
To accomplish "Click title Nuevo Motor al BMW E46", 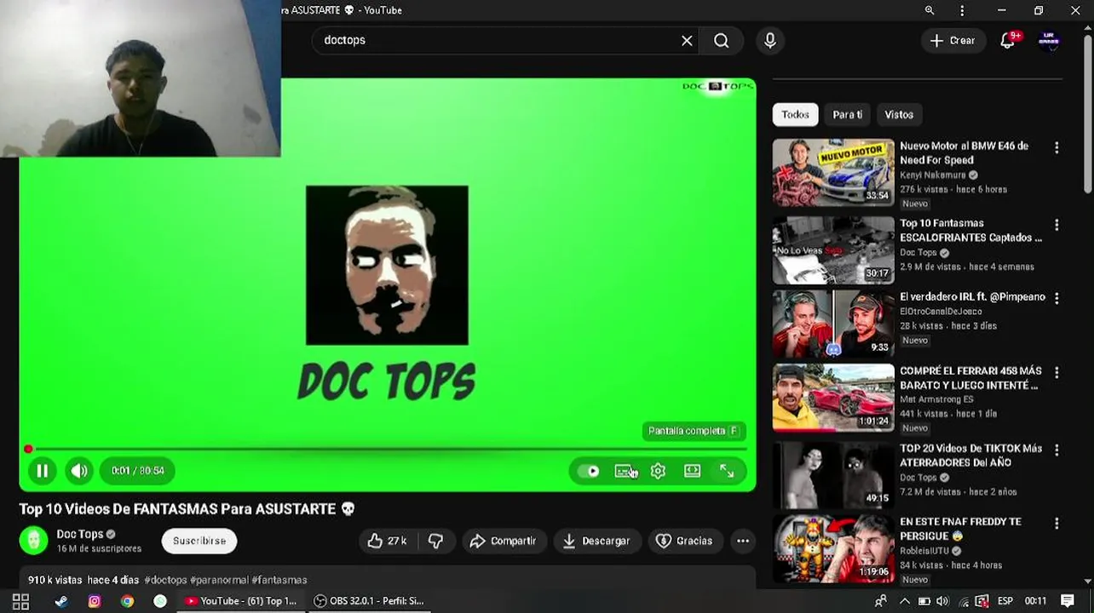I will 964,153.
